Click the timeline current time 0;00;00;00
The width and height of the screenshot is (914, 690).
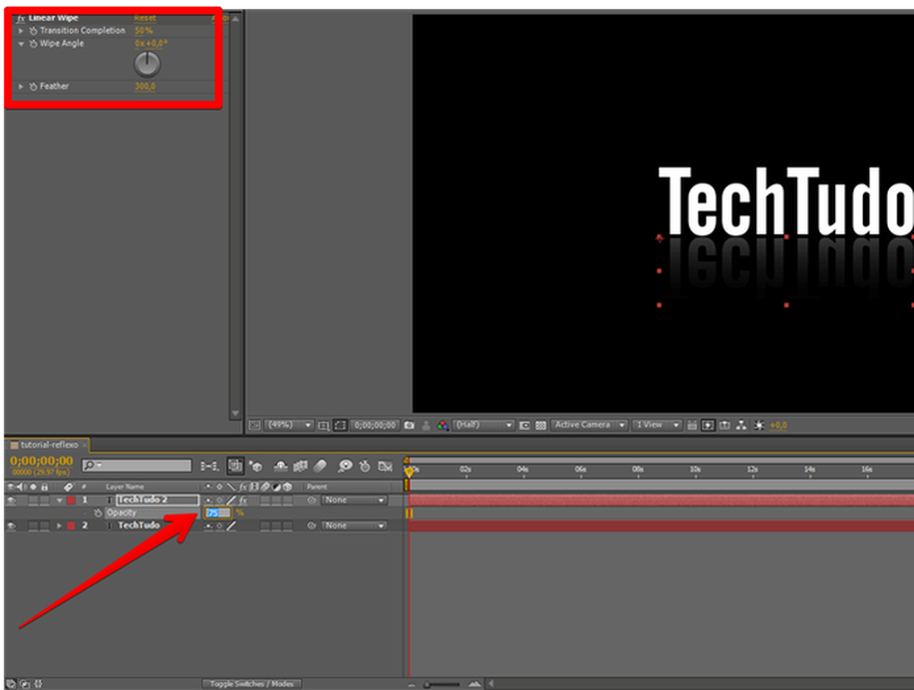[42, 461]
